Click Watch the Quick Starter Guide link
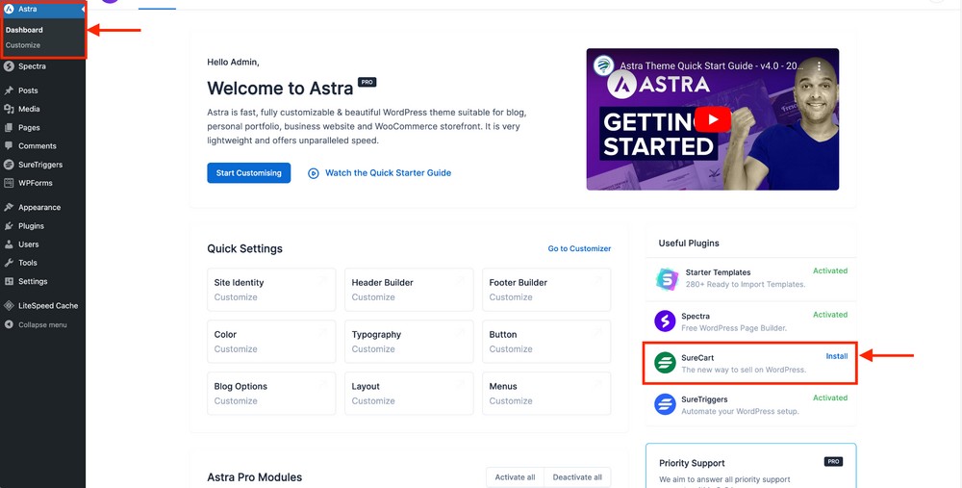The width and height of the screenshot is (962, 488). 389,173
